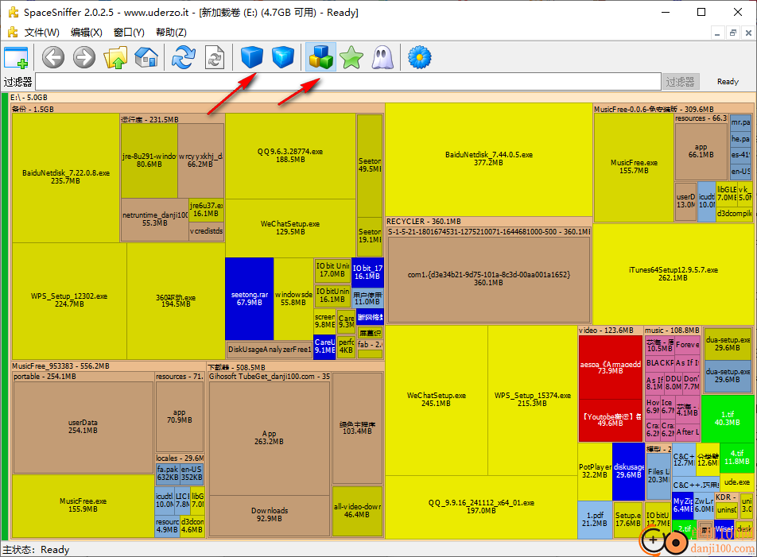
Task: Select the locales - 29.6M folder header
Action: 180,458
